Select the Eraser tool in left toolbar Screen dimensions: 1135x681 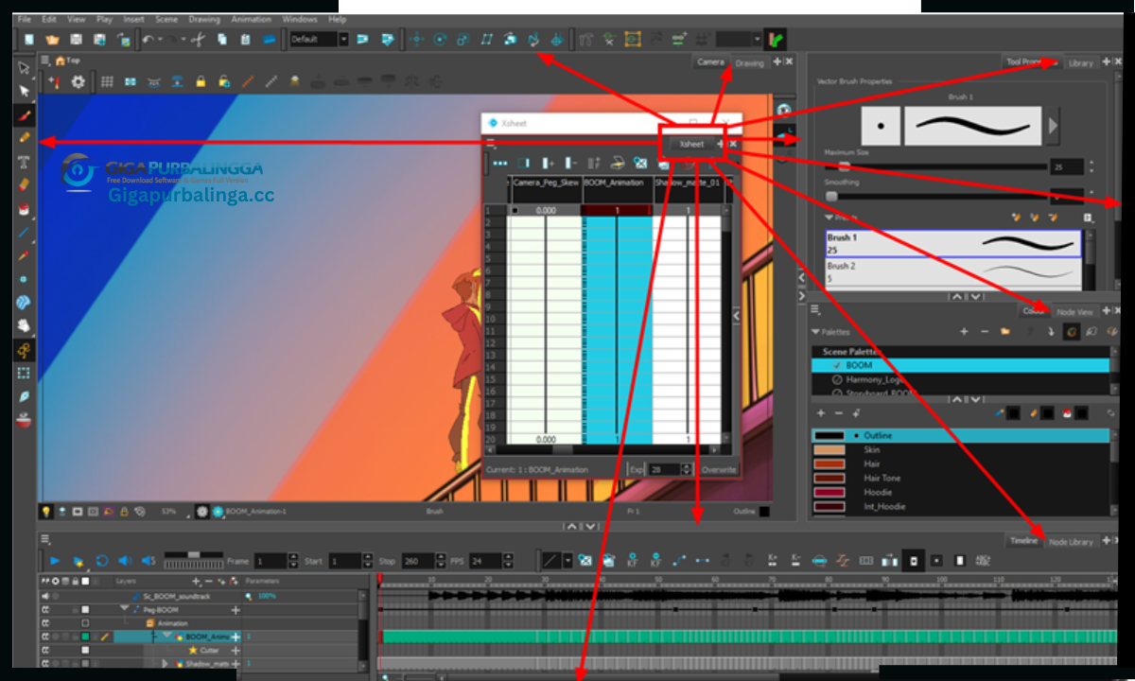pos(25,185)
